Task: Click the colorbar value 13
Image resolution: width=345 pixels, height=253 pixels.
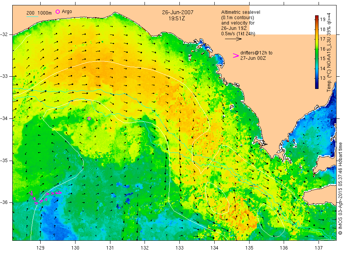Action: pos(322,78)
